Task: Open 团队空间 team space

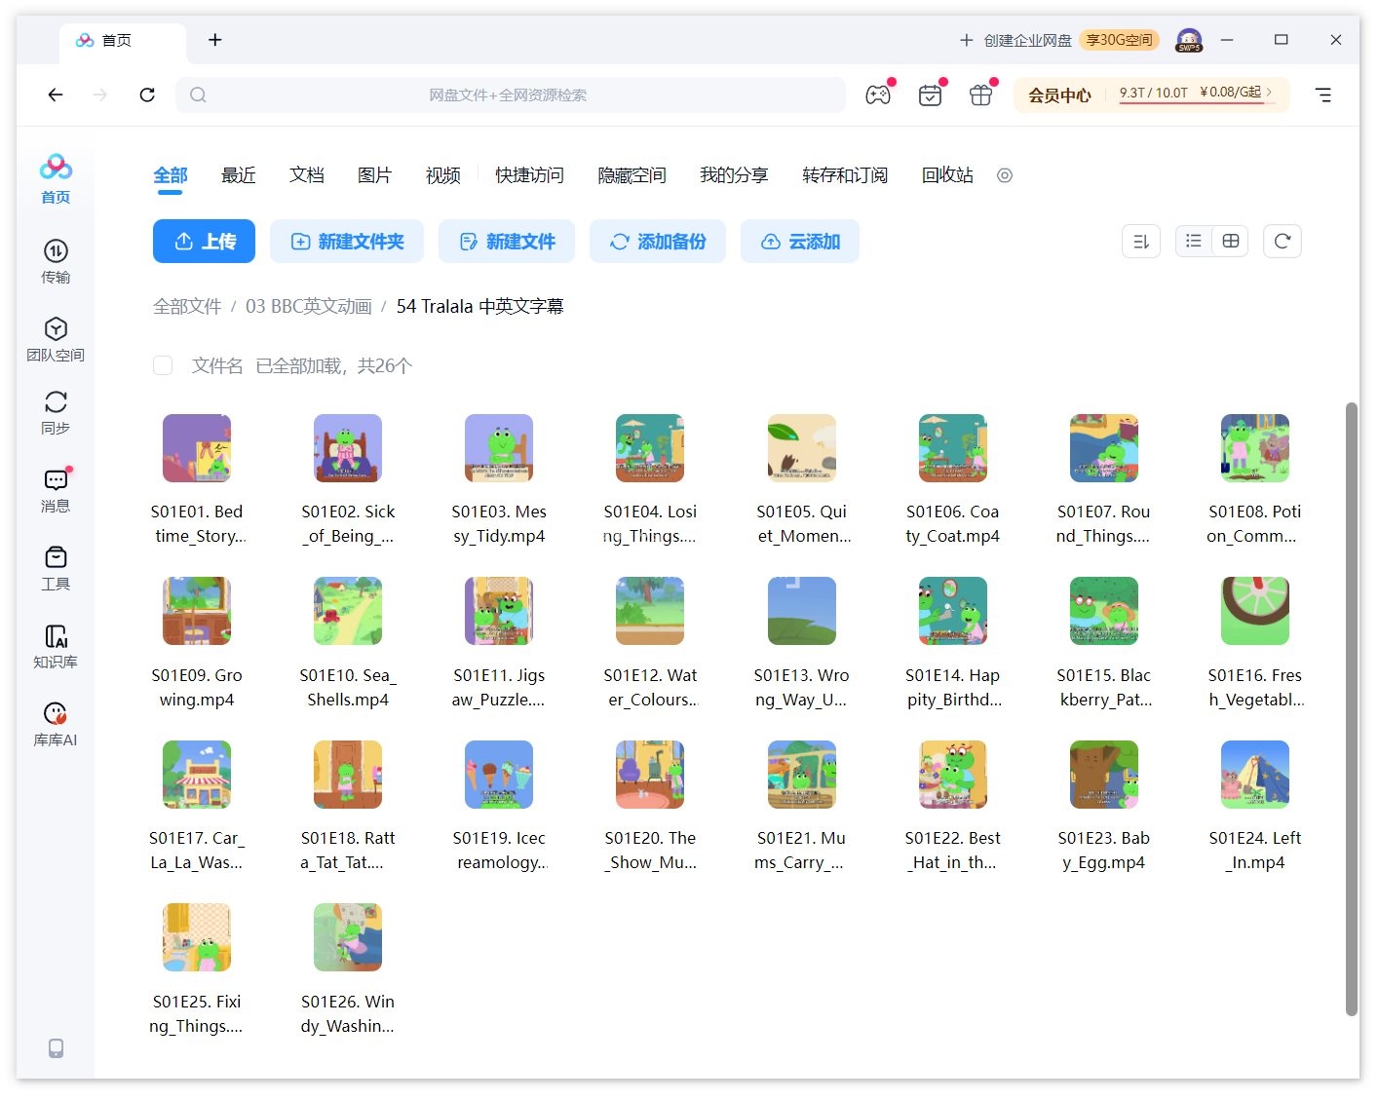Action: pyautogui.click(x=56, y=339)
